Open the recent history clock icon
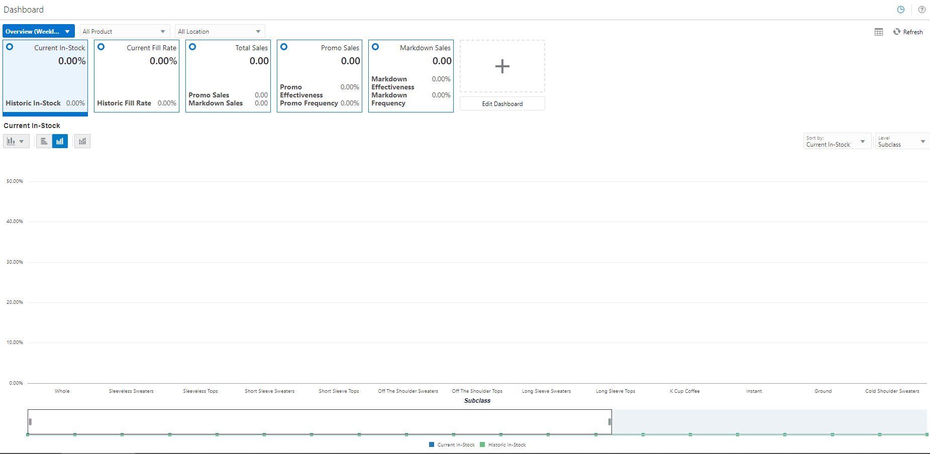The width and height of the screenshot is (930, 454). [901, 9]
